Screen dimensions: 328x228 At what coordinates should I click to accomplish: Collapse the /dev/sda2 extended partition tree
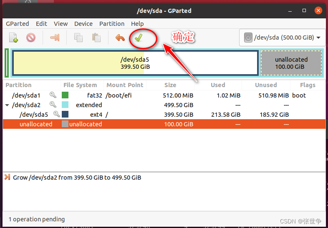point(7,105)
